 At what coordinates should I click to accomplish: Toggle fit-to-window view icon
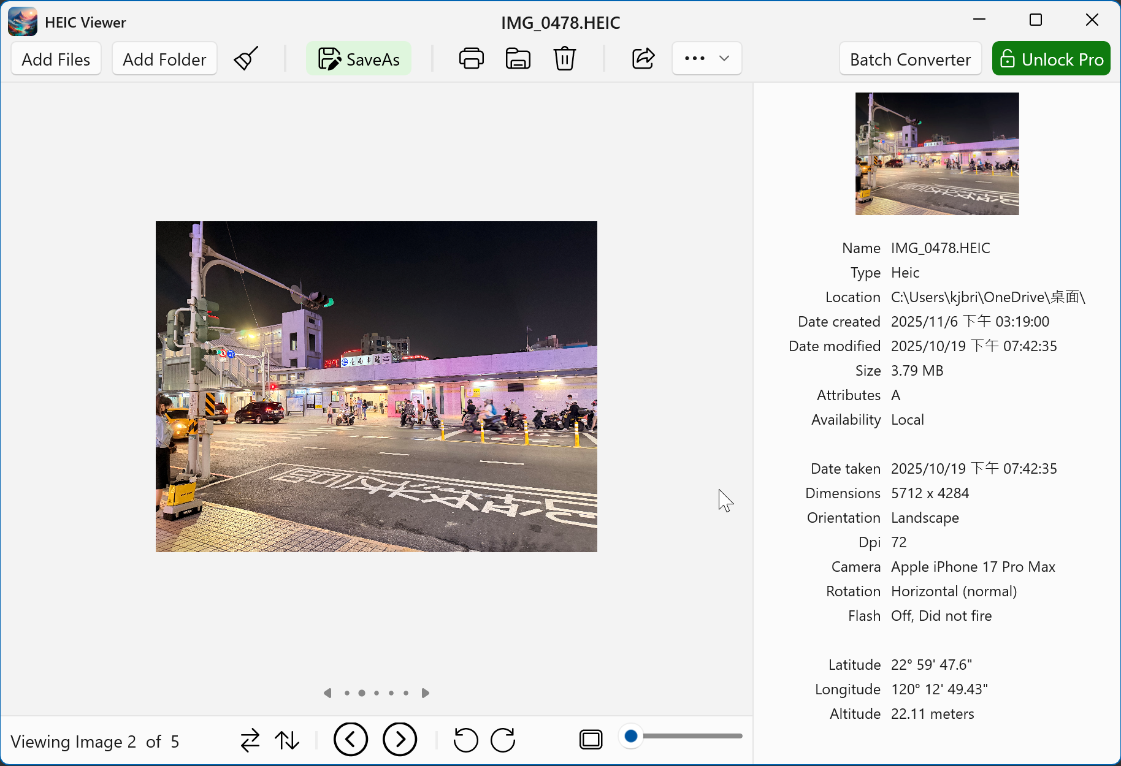point(591,740)
